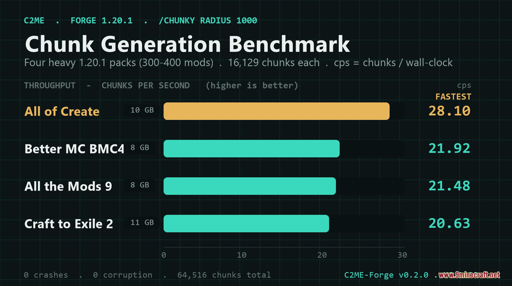Image resolution: width=512 pixels, height=286 pixels.
Task: Click the teal Better MC BMC4 bar
Action: click(x=252, y=149)
